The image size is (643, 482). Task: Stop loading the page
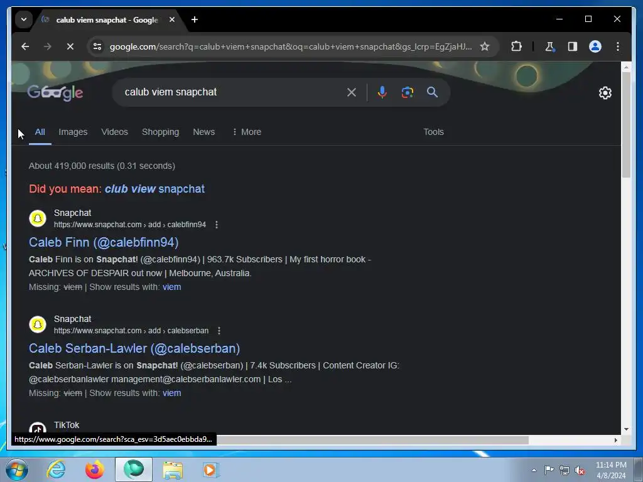click(70, 46)
